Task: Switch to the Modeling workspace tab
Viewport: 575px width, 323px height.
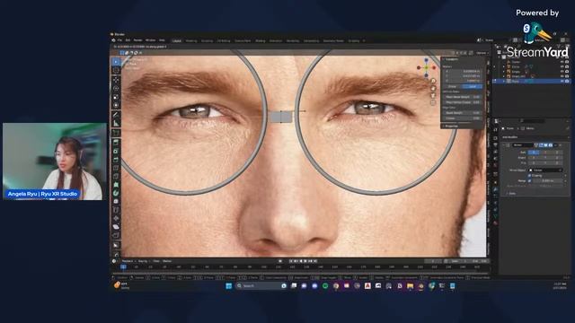Action: (191, 41)
